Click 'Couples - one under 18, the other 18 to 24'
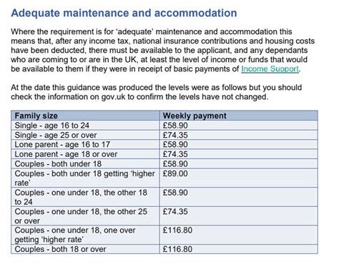The image size is (339, 264). click(85, 197)
